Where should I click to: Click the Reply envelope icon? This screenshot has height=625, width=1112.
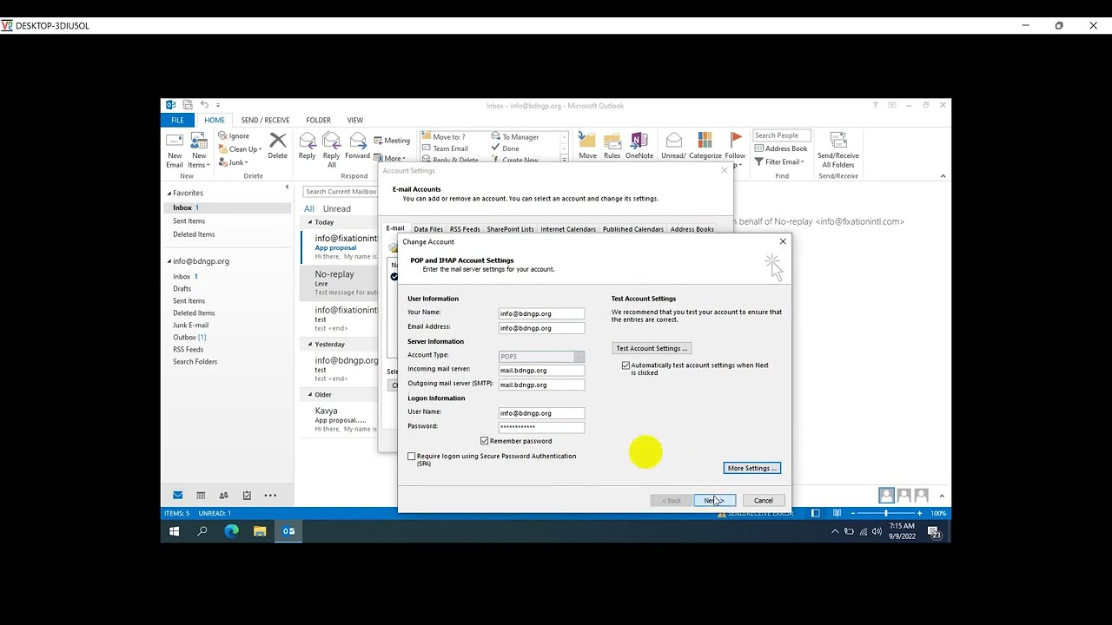[x=307, y=141]
